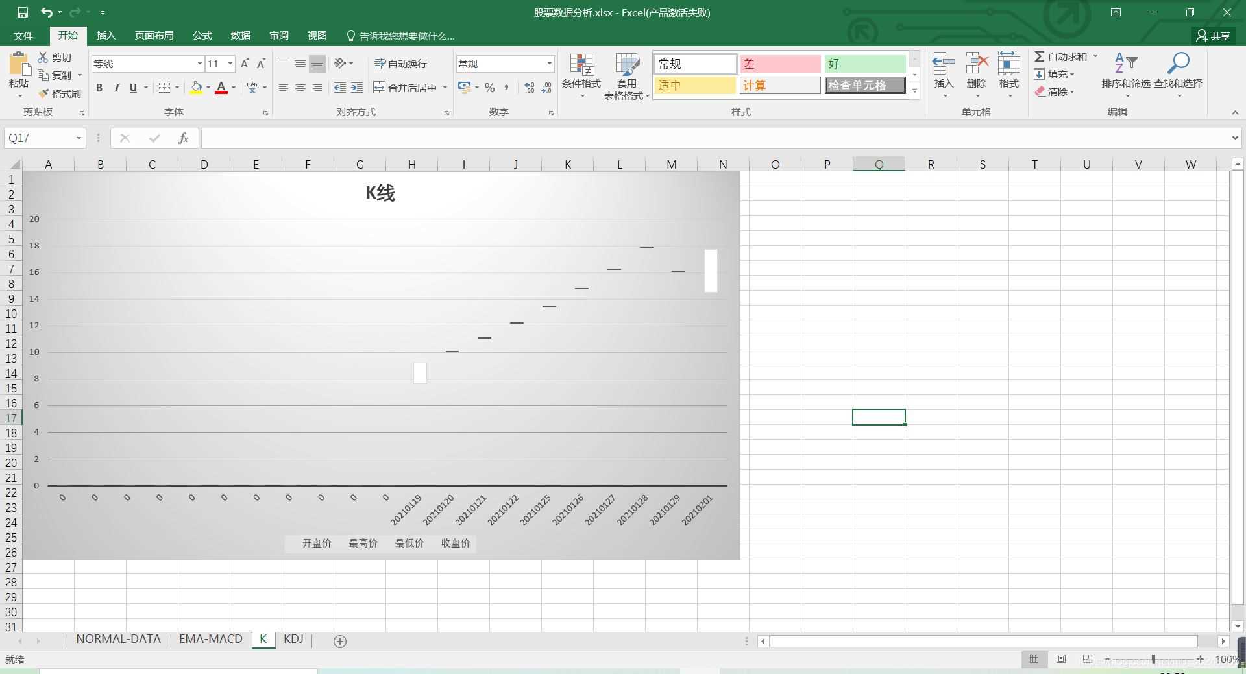The height and width of the screenshot is (674, 1246).
Task: Open the Find and Select magnifier
Action: pyautogui.click(x=1178, y=64)
